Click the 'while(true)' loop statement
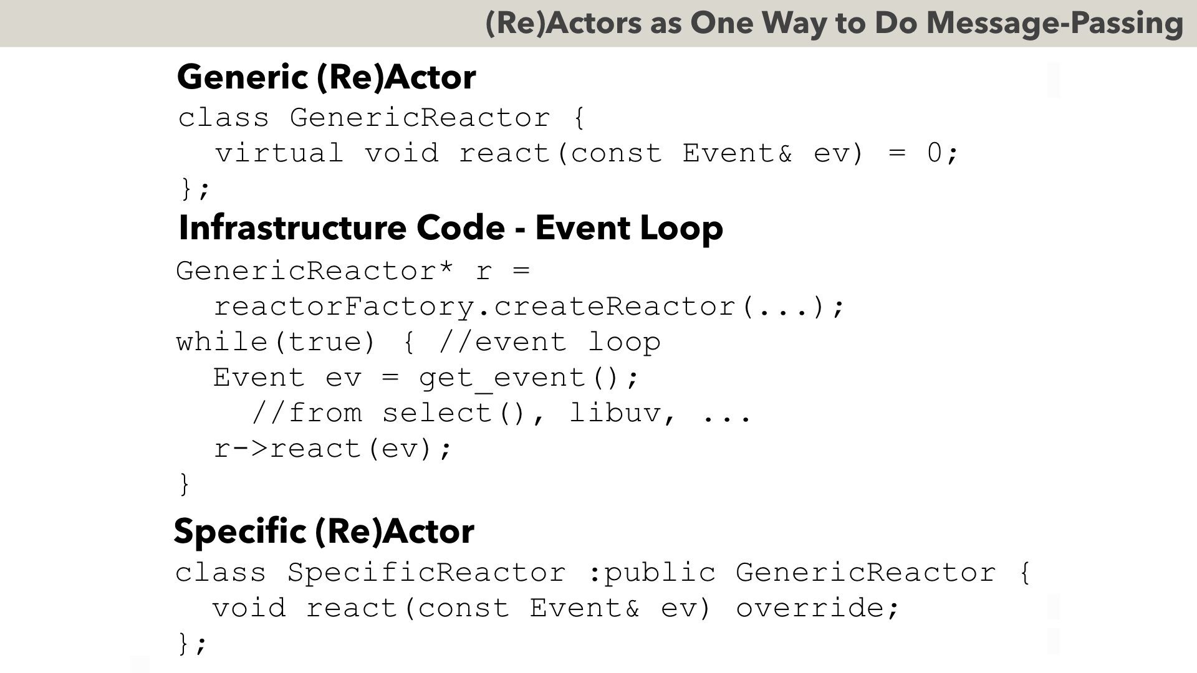Viewport: 1197px width, 673px height. [x=276, y=342]
